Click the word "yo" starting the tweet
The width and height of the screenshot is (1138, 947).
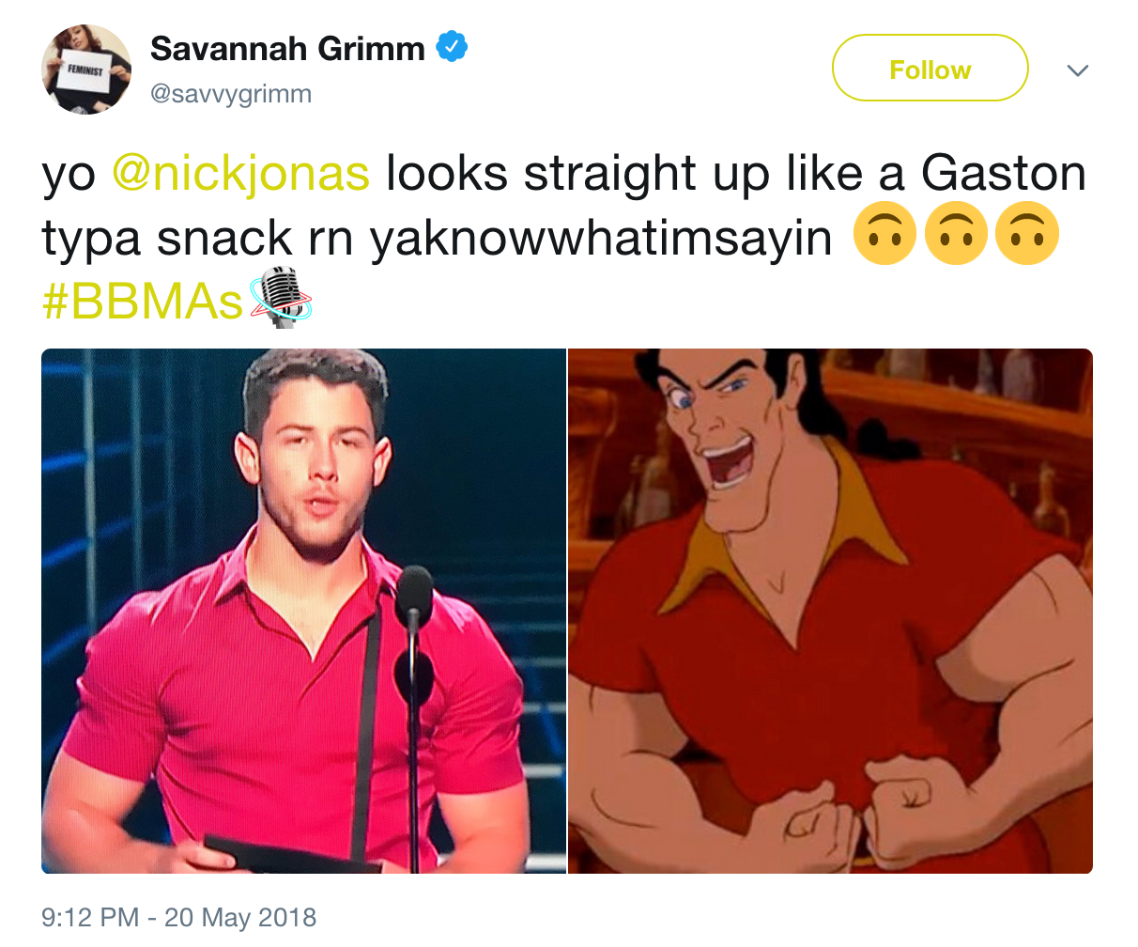coord(69,175)
